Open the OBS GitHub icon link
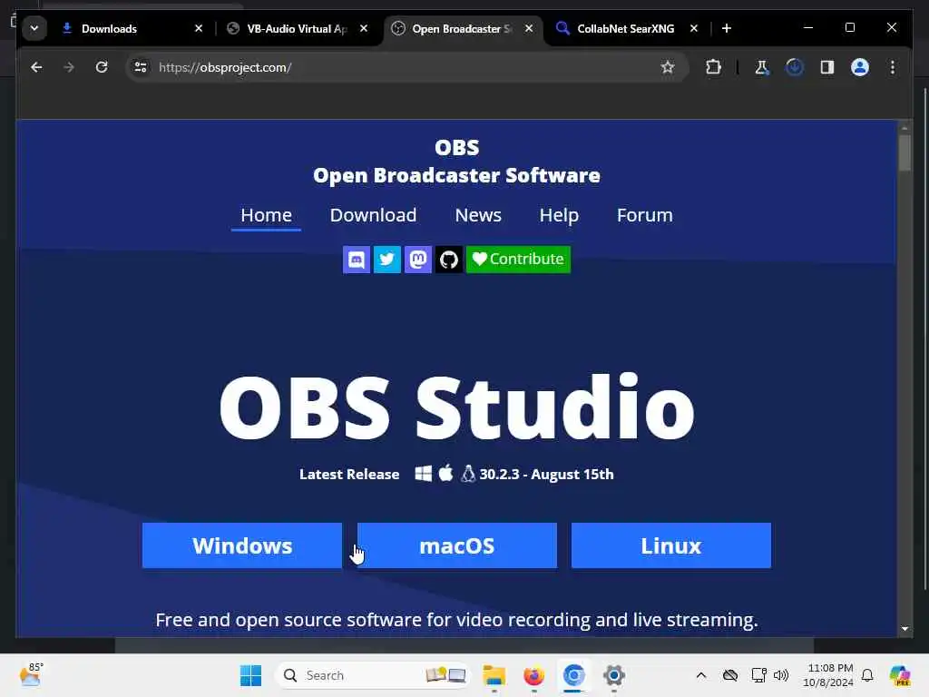The height and width of the screenshot is (697, 929). (448, 260)
